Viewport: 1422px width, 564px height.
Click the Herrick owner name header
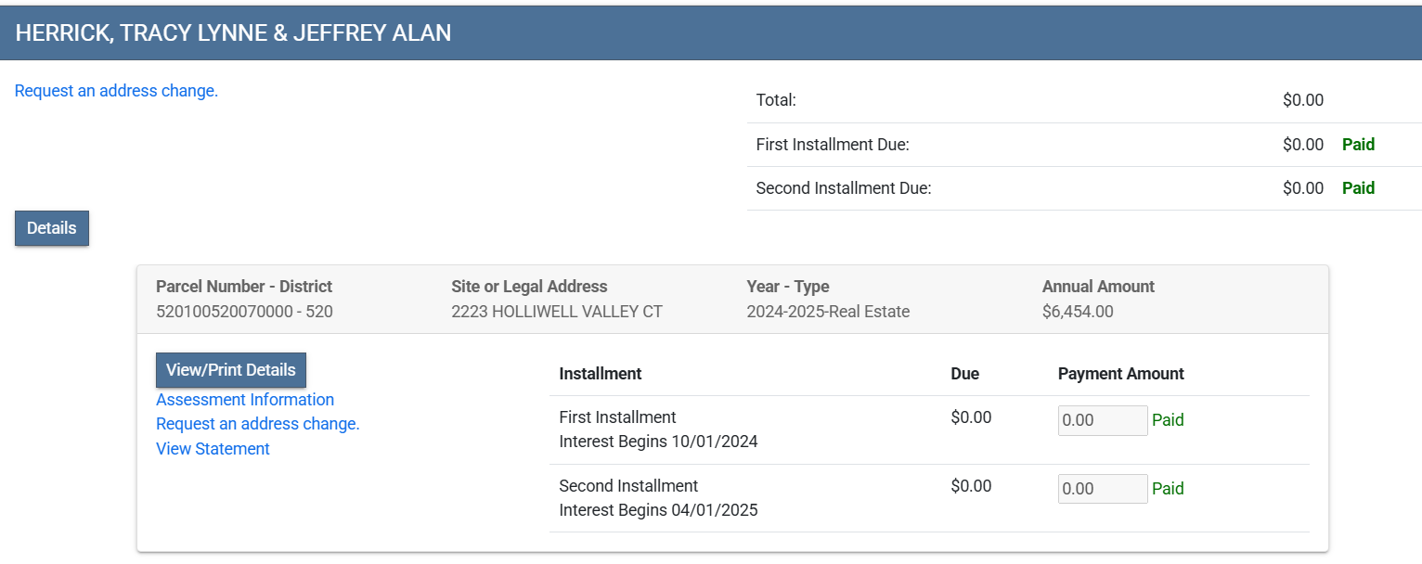click(233, 33)
